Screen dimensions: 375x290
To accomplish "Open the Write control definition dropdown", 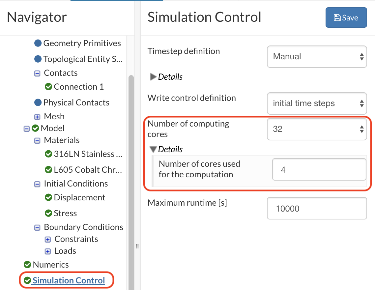I will point(317,103).
